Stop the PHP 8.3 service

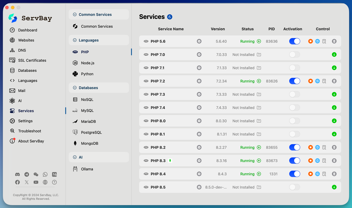(310, 161)
